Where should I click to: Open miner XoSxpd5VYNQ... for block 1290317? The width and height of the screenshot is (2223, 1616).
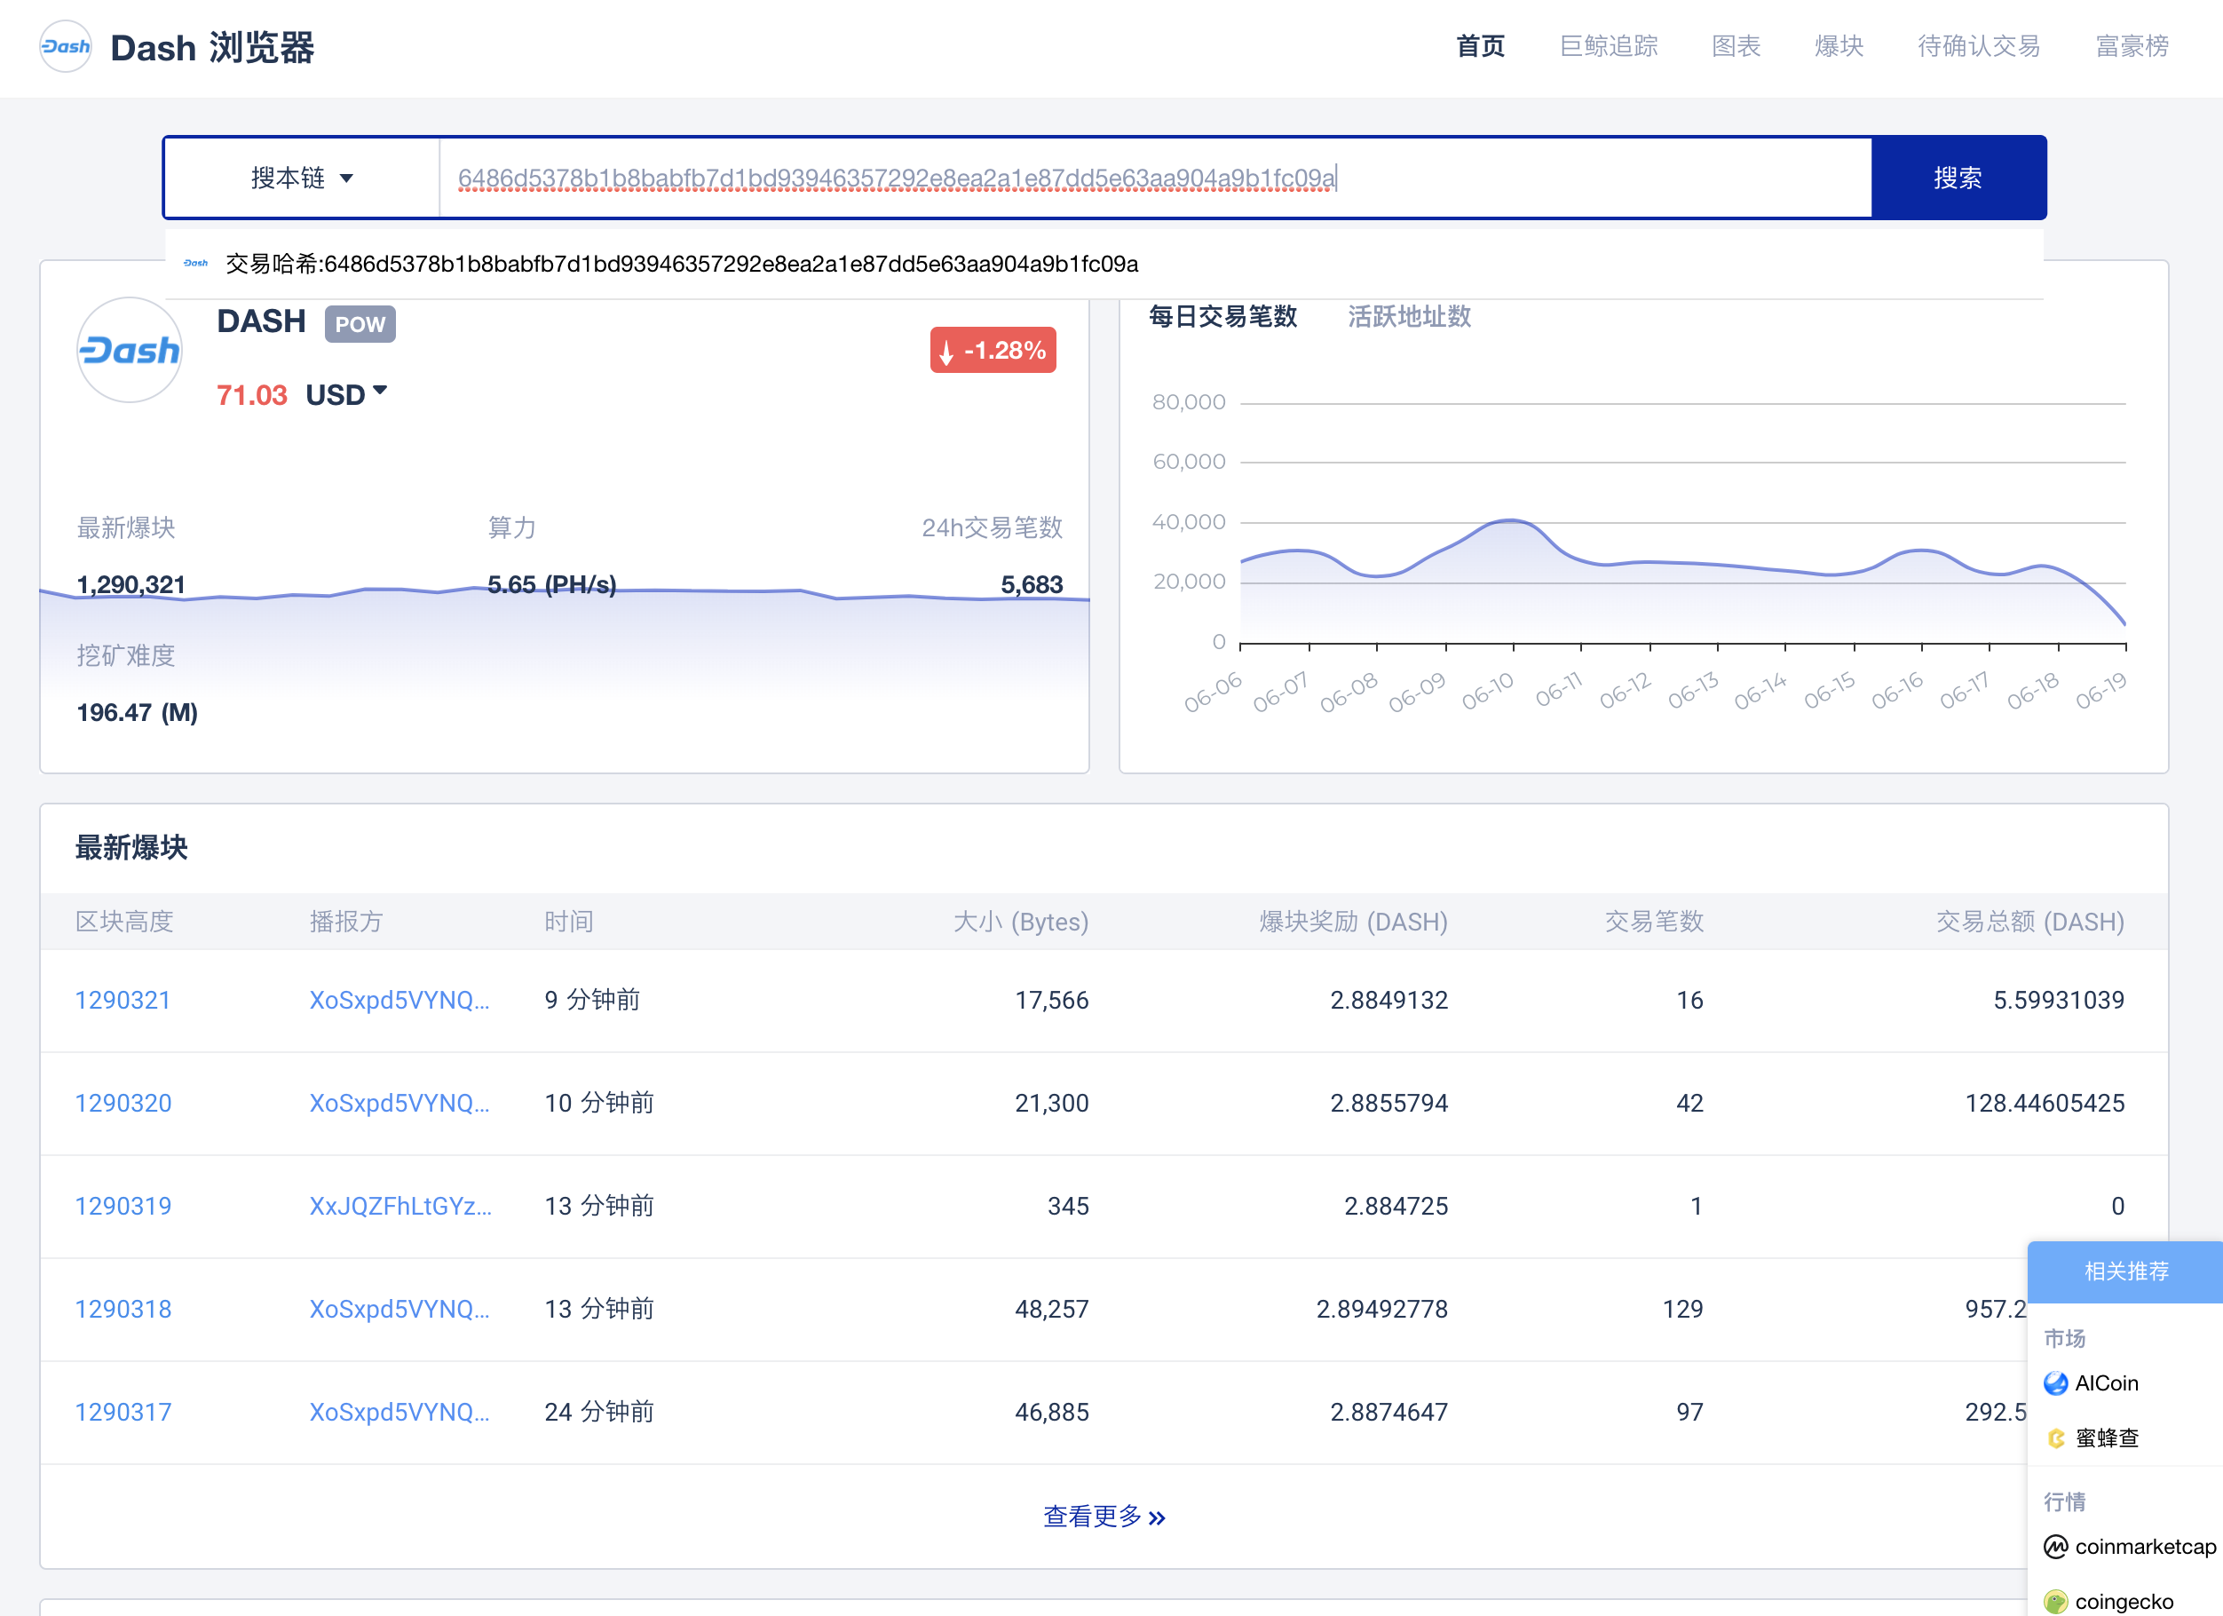399,1412
